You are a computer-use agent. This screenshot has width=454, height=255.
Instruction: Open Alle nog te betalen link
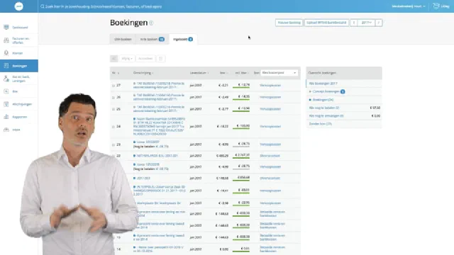[x=324, y=108]
